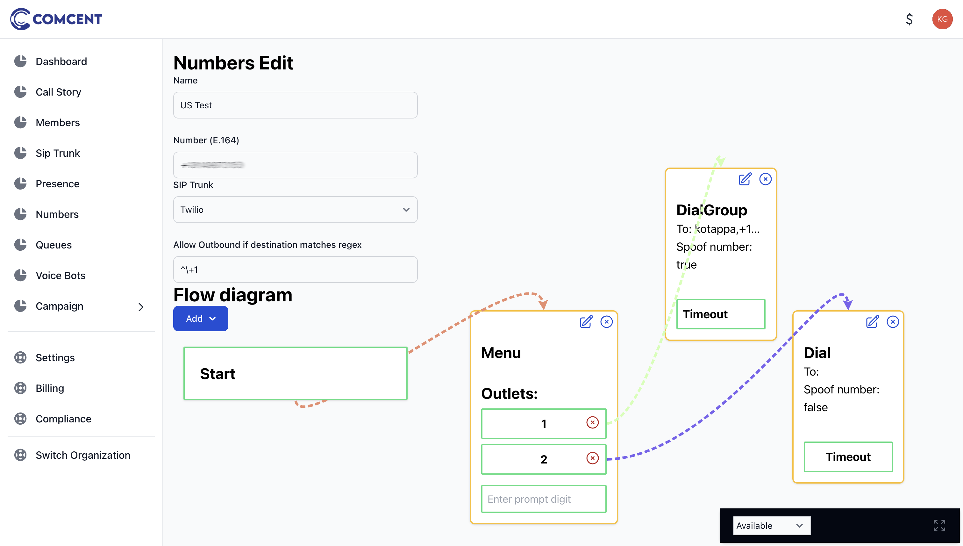Click the DialGroup Timeout outlet
963x546 pixels.
720,314
